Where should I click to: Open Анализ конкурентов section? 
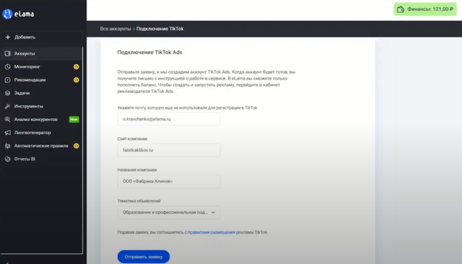[x=41, y=119]
